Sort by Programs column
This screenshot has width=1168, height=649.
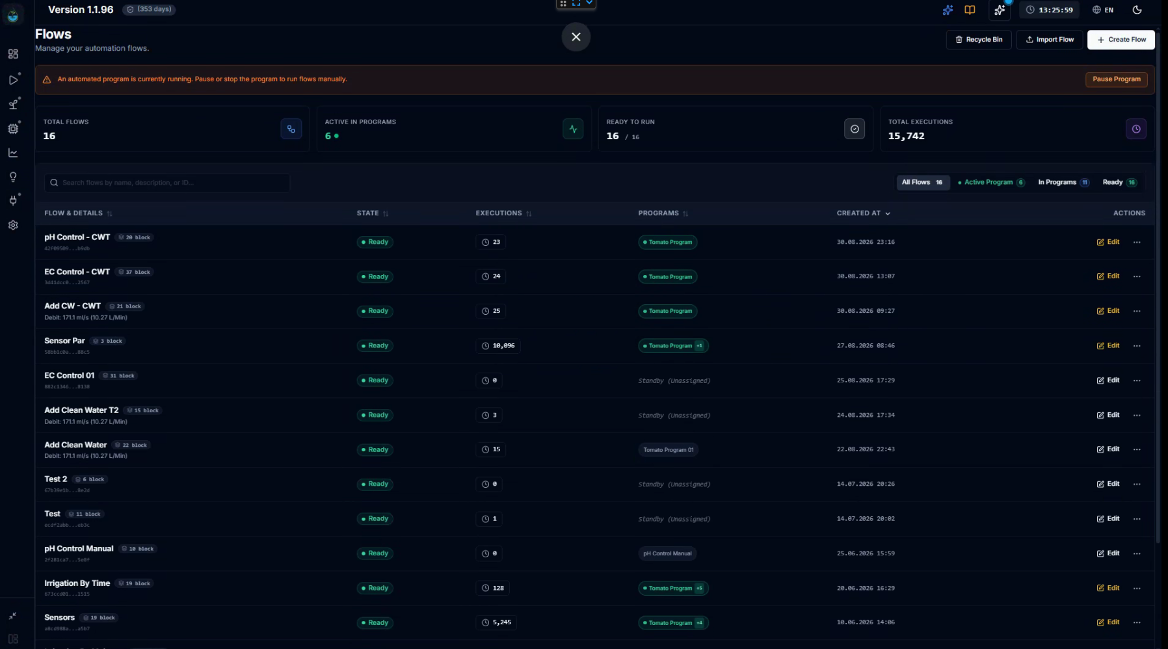[663, 213]
